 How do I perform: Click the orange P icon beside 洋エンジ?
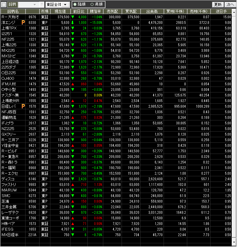[23, 23]
